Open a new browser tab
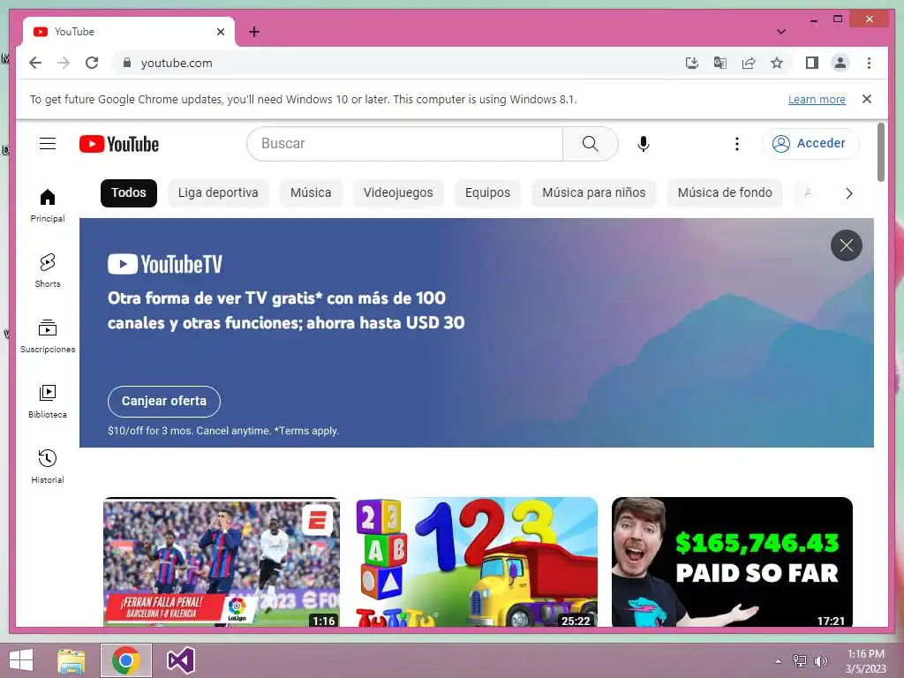Viewport: 904px width, 678px height. pyautogui.click(x=254, y=32)
